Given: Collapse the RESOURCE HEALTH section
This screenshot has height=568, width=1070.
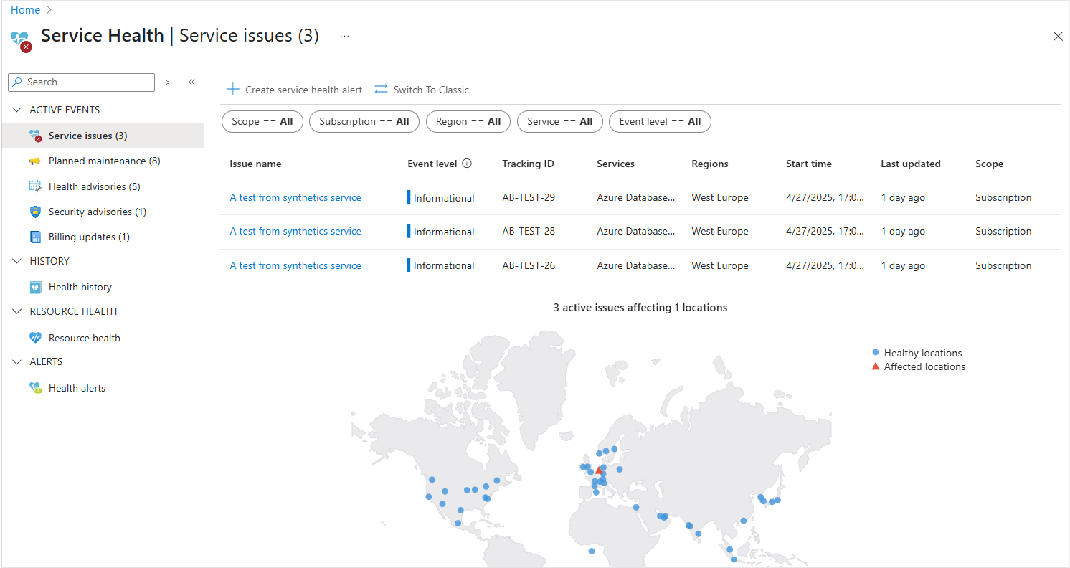Looking at the screenshot, I should tap(17, 311).
